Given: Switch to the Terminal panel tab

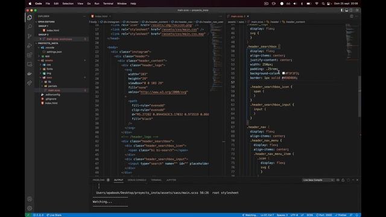Looking at the screenshot, I should [156, 180].
